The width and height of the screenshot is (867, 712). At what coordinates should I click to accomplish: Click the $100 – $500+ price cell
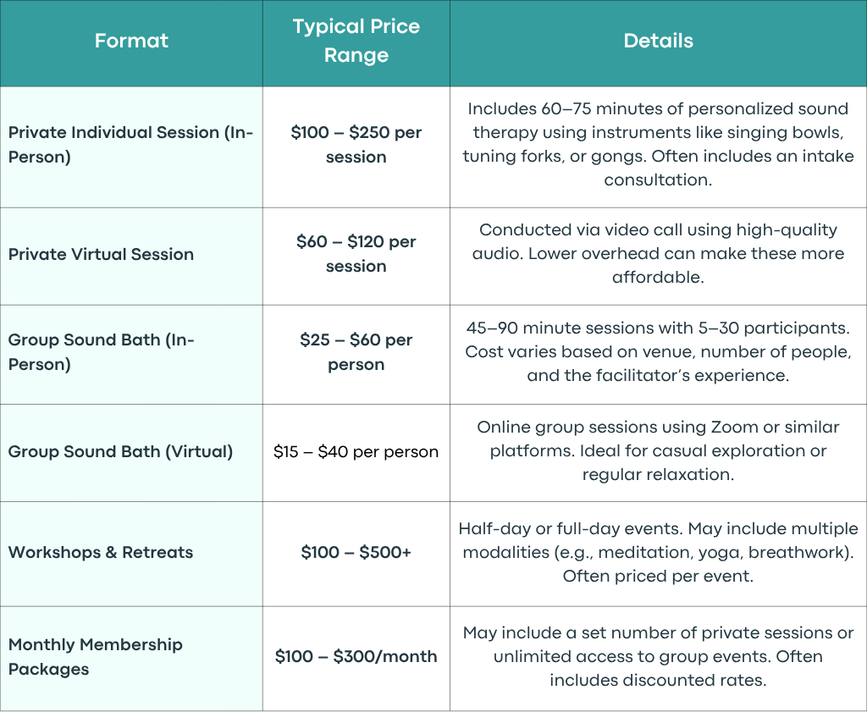click(x=356, y=552)
